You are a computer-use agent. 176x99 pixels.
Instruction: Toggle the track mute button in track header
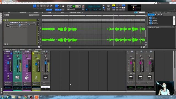click(20, 23)
